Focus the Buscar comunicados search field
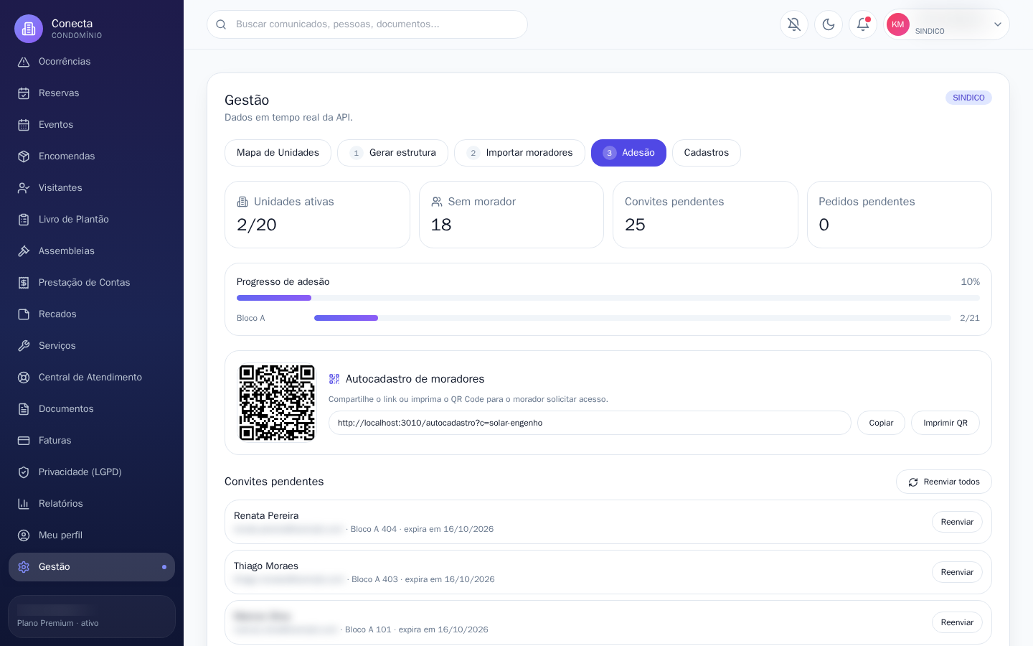Screen dimensions: 1033x646 (x=367, y=24)
